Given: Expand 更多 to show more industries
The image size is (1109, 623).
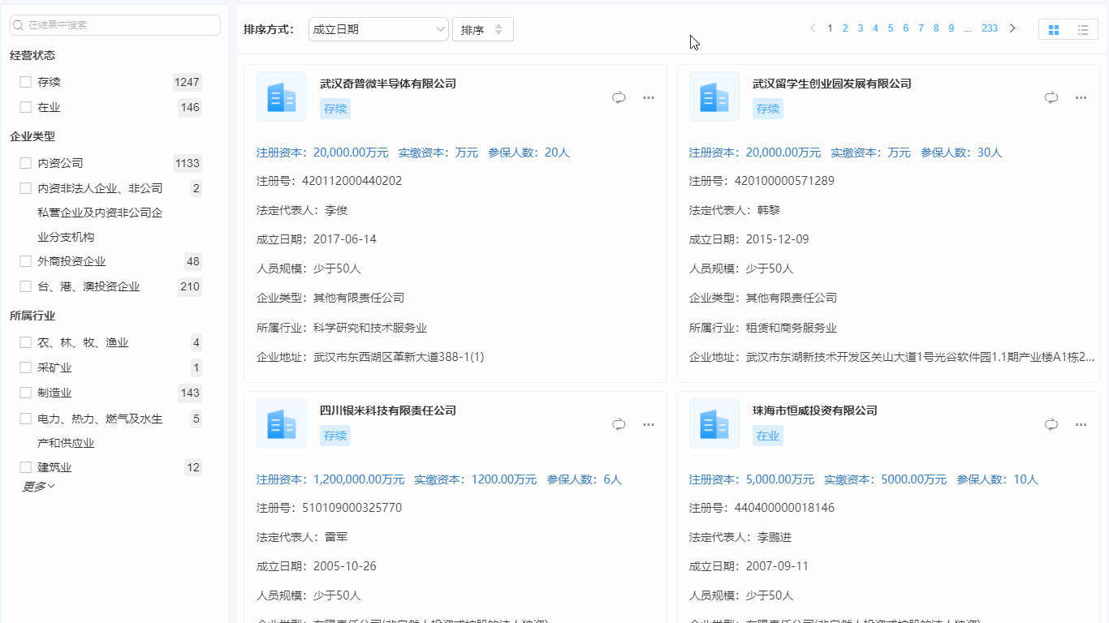Looking at the screenshot, I should [37, 485].
